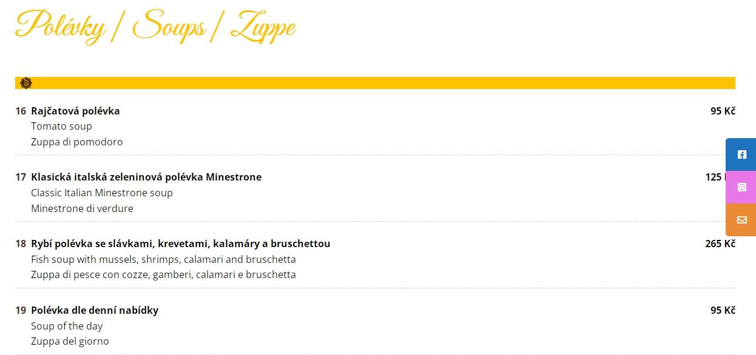
Task: Click Minestrone di verdure text
Action: point(82,208)
